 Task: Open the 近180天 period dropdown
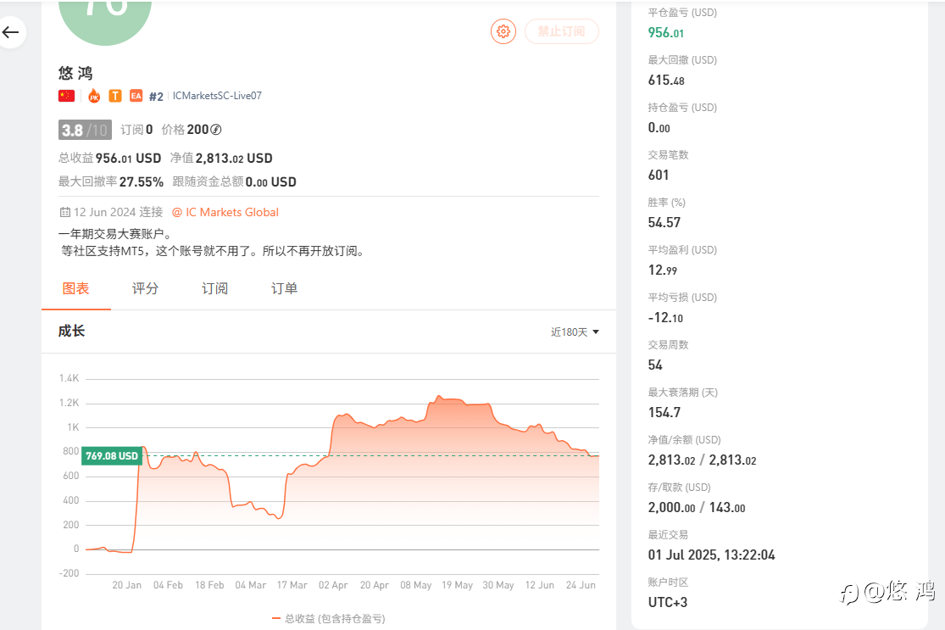(575, 332)
